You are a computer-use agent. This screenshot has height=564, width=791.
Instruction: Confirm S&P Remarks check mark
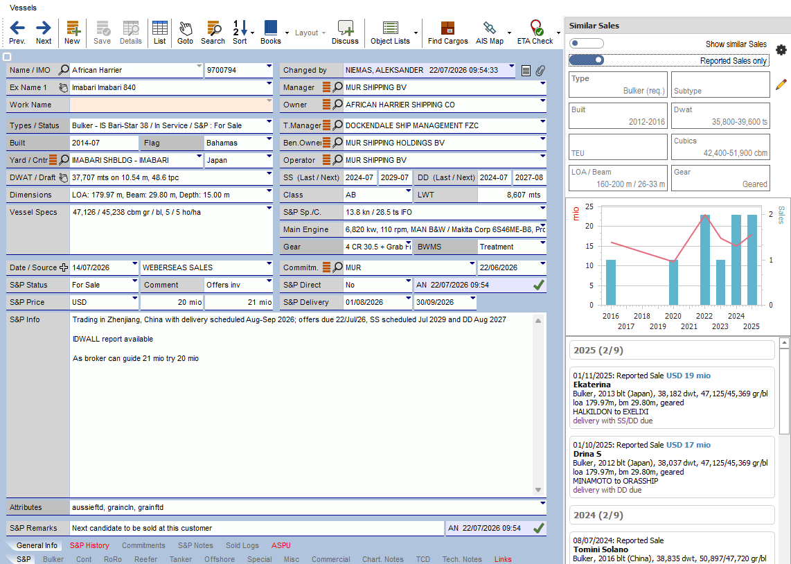coord(538,528)
